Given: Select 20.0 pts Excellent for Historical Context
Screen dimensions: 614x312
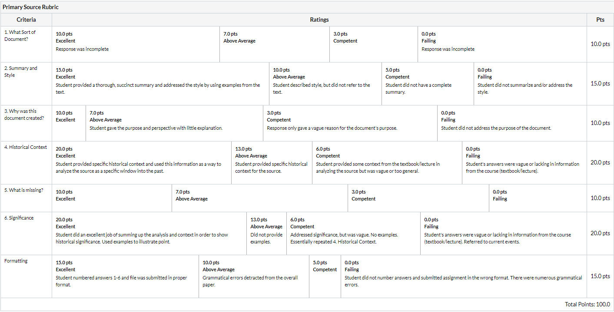Looking at the screenshot, I should (142, 163).
